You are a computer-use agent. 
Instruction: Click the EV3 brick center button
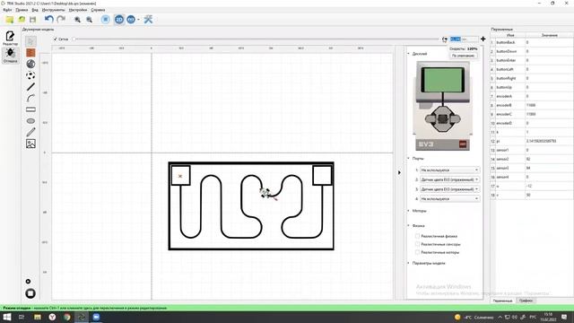click(442, 118)
